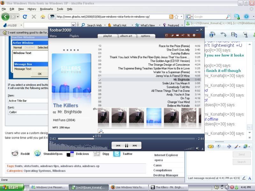This screenshot has width=255, height=191.
Task: Click the Featured toolbar button
Action: click(171, 25)
